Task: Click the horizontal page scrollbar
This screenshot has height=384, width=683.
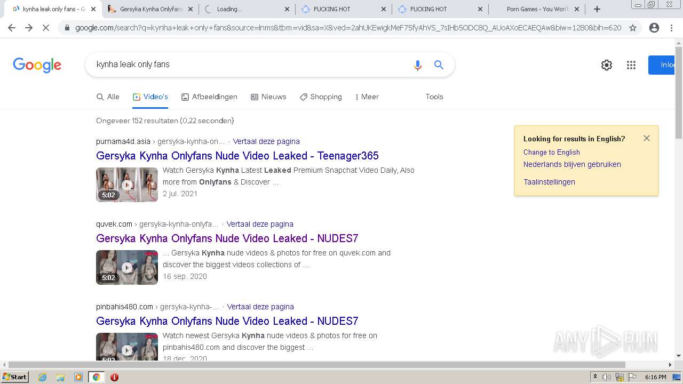Action: (x=316, y=365)
